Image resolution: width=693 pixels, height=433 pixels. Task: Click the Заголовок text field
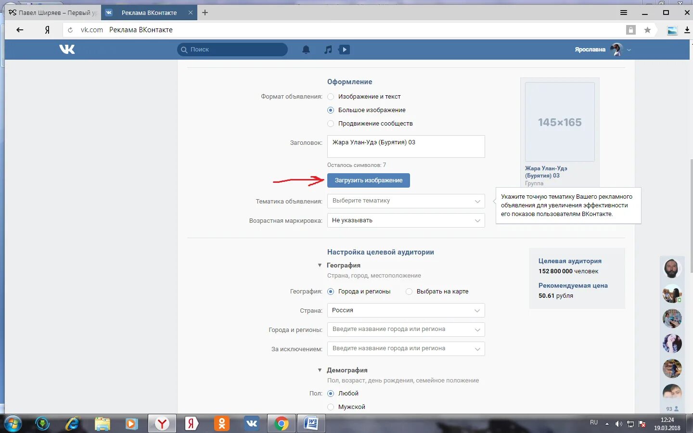(406, 146)
